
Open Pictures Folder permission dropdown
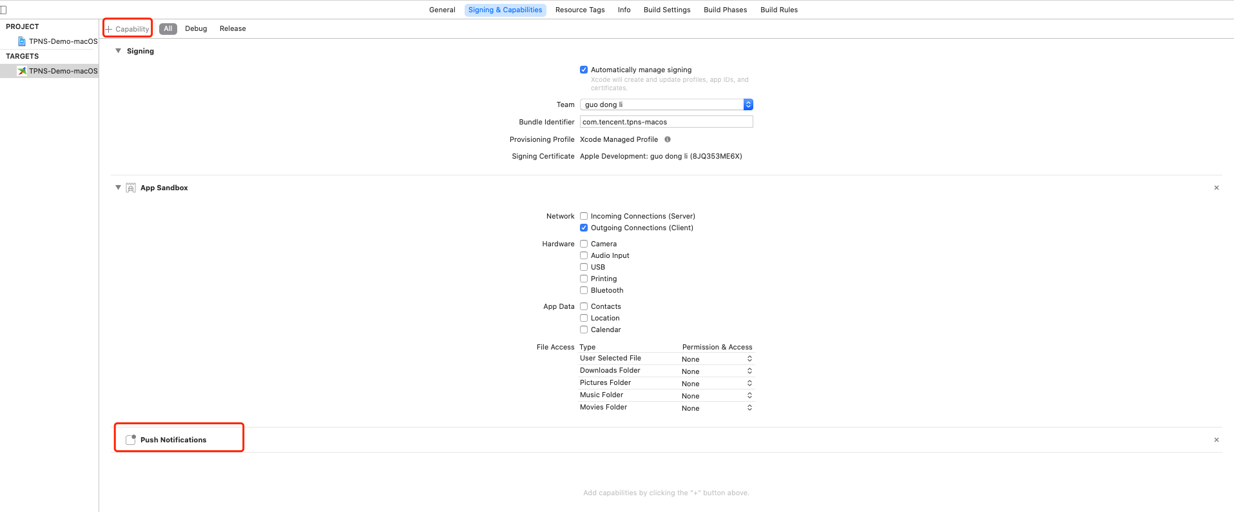(x=717, y=384)
